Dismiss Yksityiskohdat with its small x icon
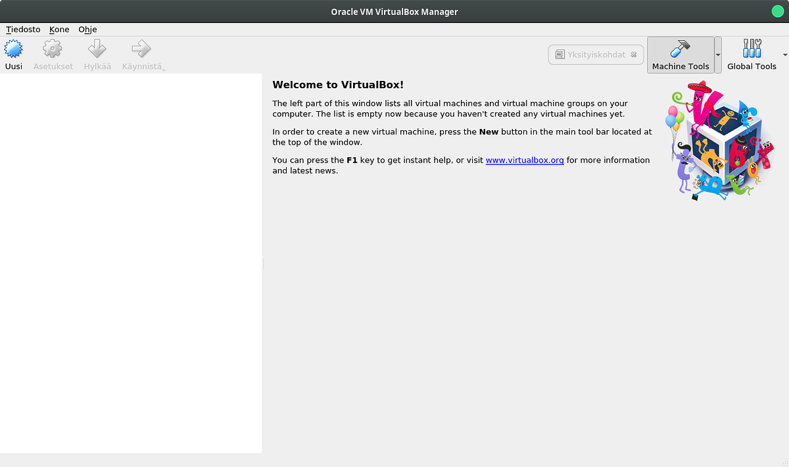 (x=633, y=55)
